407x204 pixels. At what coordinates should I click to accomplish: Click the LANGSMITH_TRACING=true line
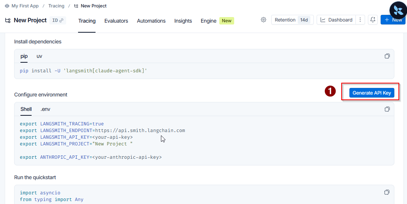click(62, 124)
